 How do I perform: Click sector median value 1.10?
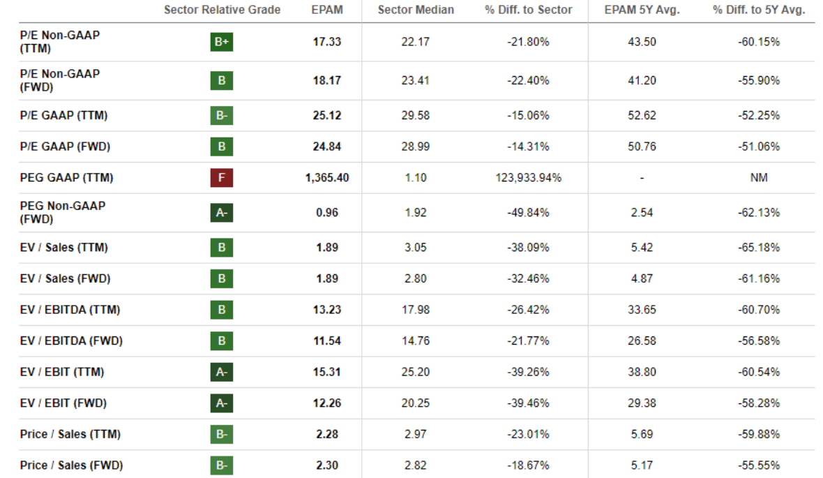click(416, 178)
